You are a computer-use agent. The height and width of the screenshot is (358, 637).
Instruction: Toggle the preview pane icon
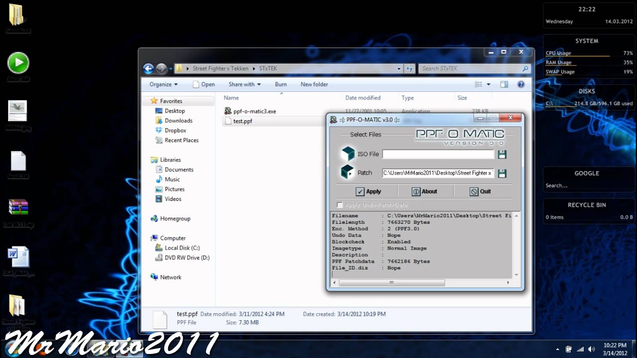[504, 85]
